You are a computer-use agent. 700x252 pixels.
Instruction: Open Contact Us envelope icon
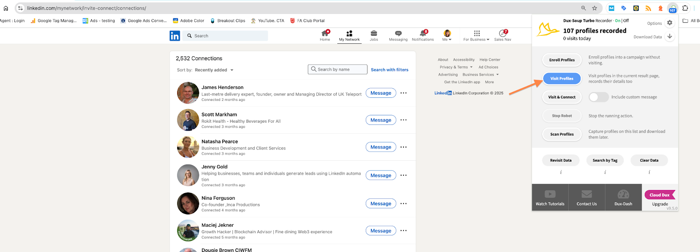pos(587,194)
